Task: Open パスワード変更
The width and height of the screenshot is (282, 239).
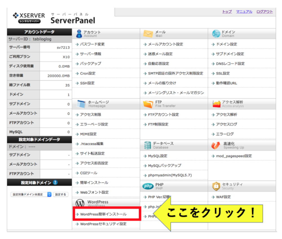Action: pyautogui.click(x=92, y=44)
